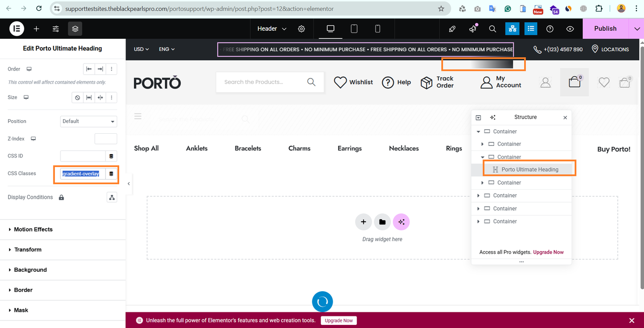This screenshot has width=644, height=328.
Task: Switch to tablet preview mode
Action: pos(354,29)
